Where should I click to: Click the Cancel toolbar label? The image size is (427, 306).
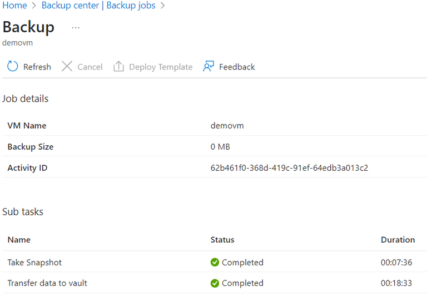pos(90,67)
